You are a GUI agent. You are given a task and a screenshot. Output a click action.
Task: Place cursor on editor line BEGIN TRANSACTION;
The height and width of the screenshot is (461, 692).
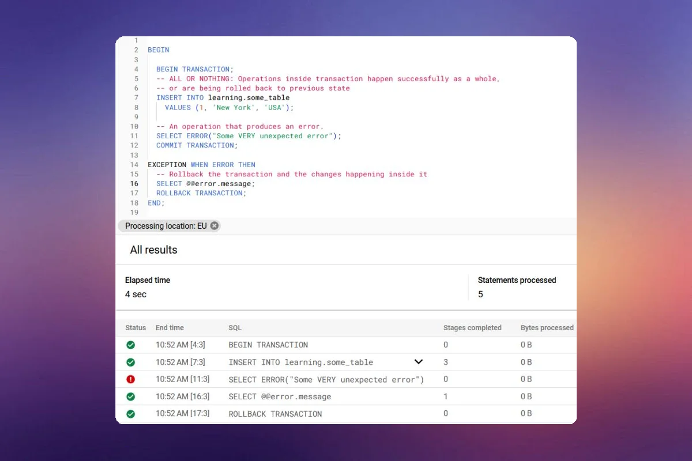195,69
